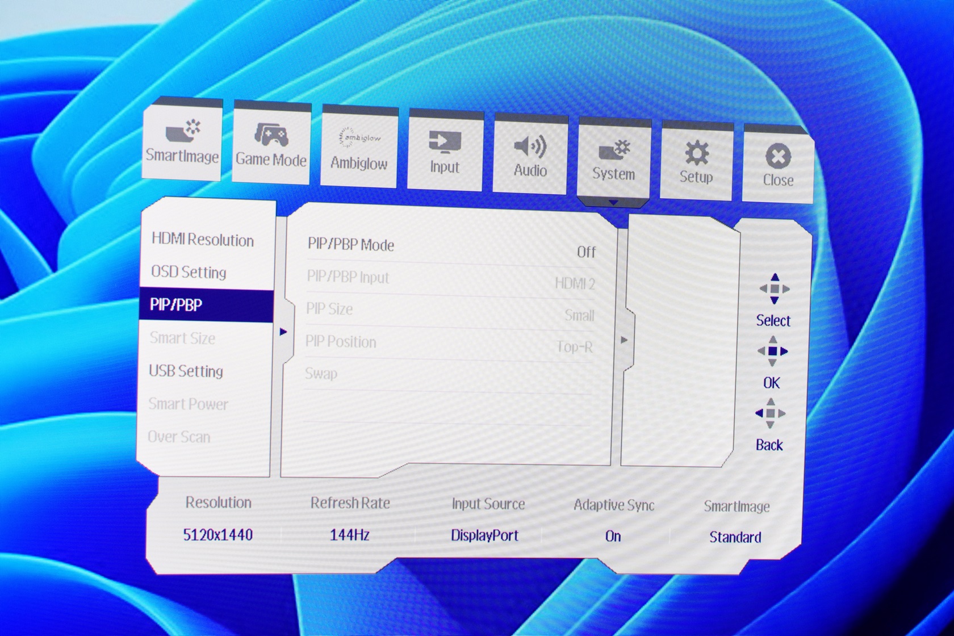Click the DisplayPort input source value
The image size is (954, 636).
[485, 535]
